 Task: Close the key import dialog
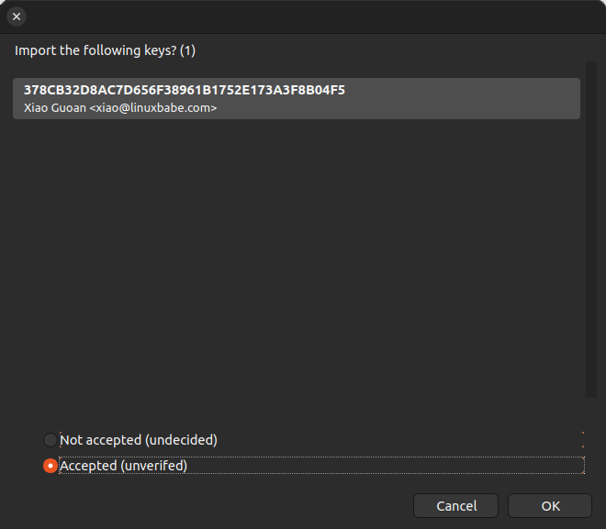(x=17, y=17)
